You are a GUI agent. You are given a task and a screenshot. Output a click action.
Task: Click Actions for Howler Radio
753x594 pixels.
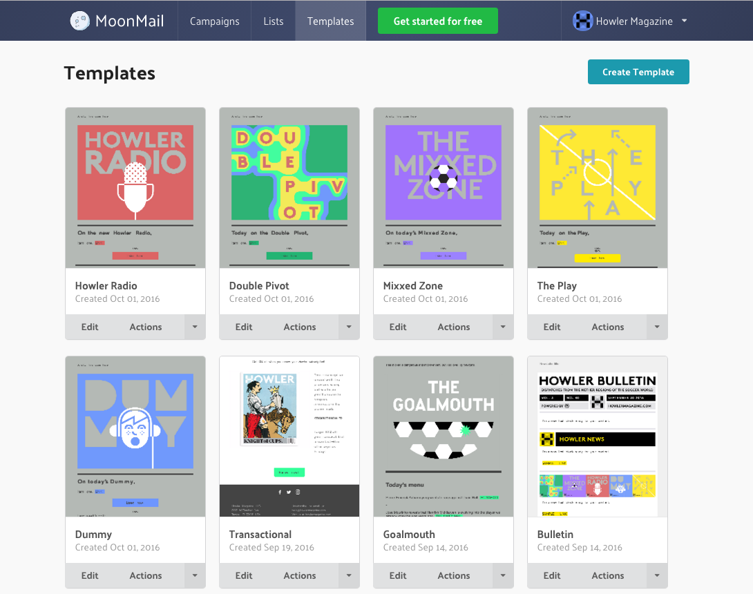point(146,327)
